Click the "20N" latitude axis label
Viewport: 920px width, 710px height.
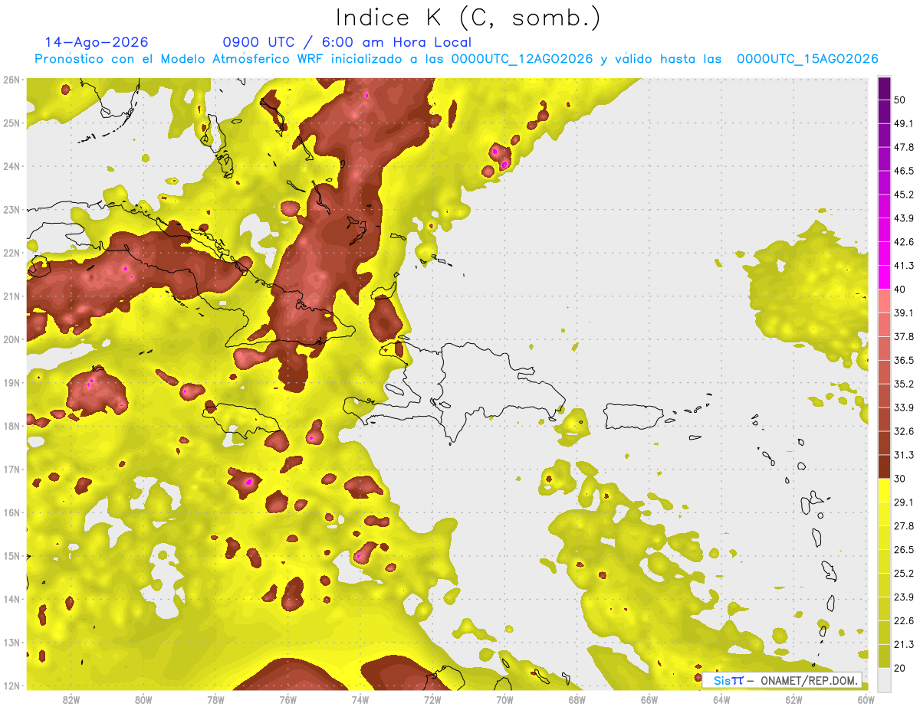tap(11, 339)
